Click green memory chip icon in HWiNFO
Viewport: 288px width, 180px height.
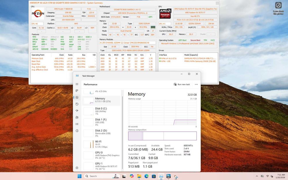point(153,27)
